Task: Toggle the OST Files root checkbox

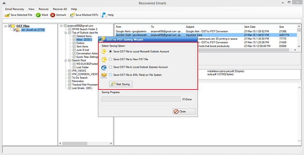Action: [10, 26]
